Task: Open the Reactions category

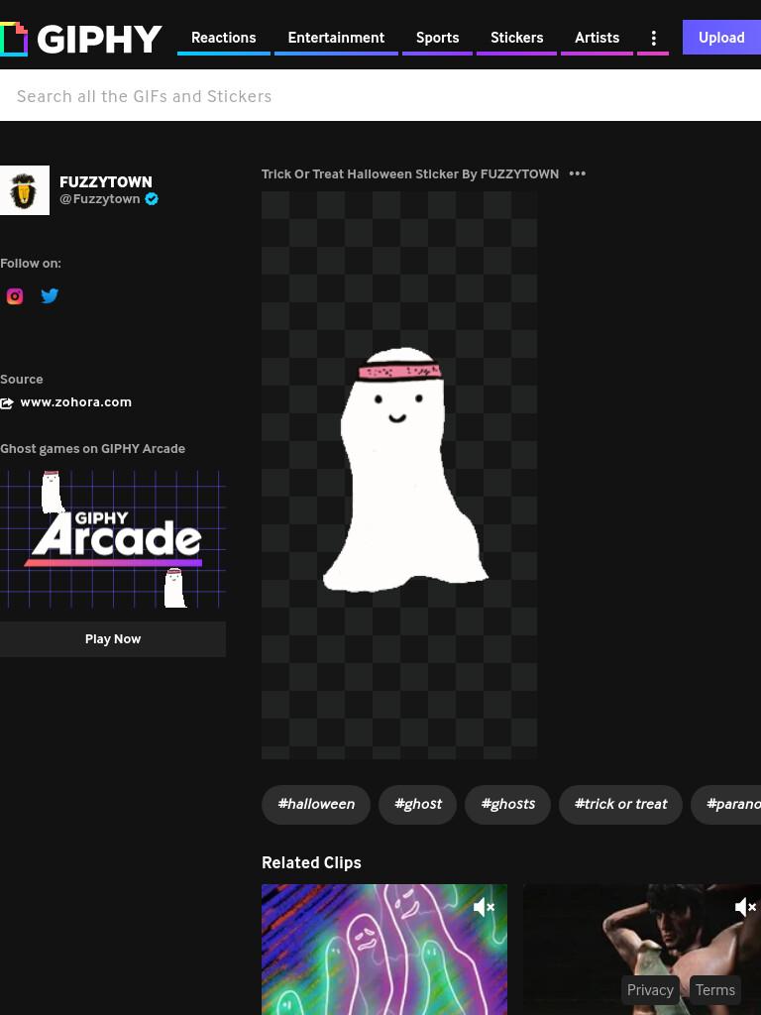Action: 224,38
